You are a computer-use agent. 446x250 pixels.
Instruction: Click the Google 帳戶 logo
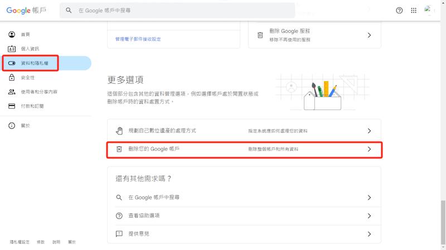tap(26, 11)
